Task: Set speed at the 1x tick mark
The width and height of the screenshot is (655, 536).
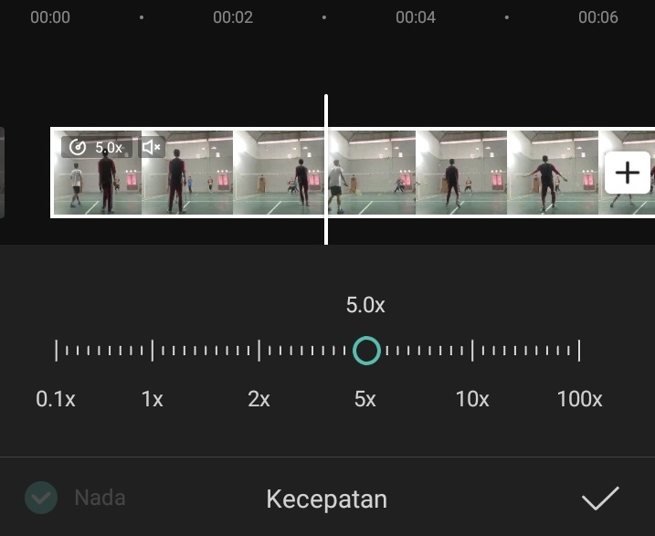Action: tap(153, 351)
